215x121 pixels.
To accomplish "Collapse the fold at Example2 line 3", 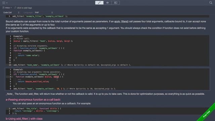I will click(x=12, y=74).
